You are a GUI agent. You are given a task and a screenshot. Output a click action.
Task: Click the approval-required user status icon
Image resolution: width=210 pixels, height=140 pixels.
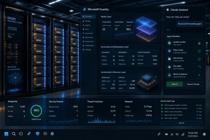(x=199, y=75)
